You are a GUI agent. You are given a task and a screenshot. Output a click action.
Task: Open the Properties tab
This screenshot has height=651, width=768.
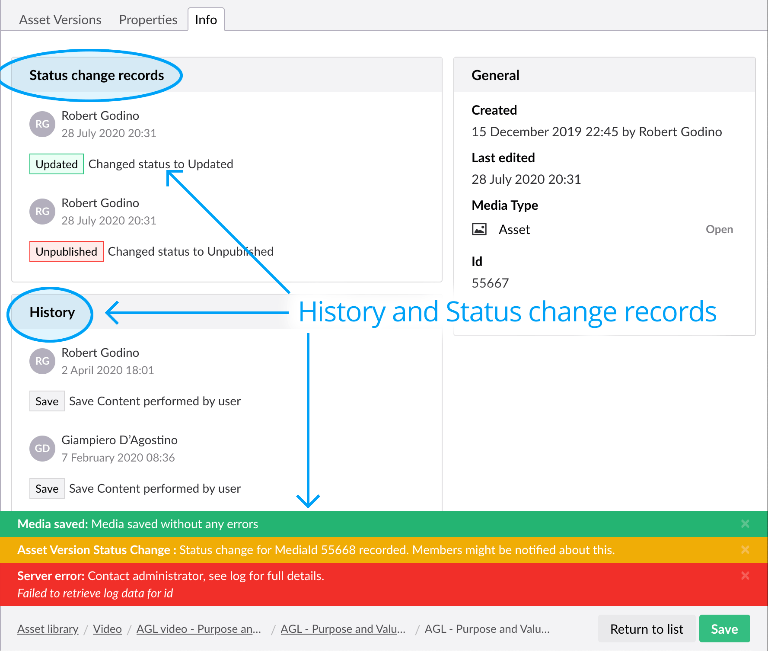point(148,20)
